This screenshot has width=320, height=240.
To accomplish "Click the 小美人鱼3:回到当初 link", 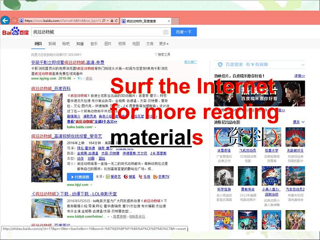I will 271,192.
